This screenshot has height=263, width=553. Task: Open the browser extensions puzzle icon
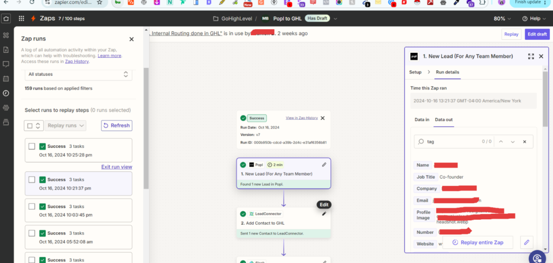tap(483, 3)
